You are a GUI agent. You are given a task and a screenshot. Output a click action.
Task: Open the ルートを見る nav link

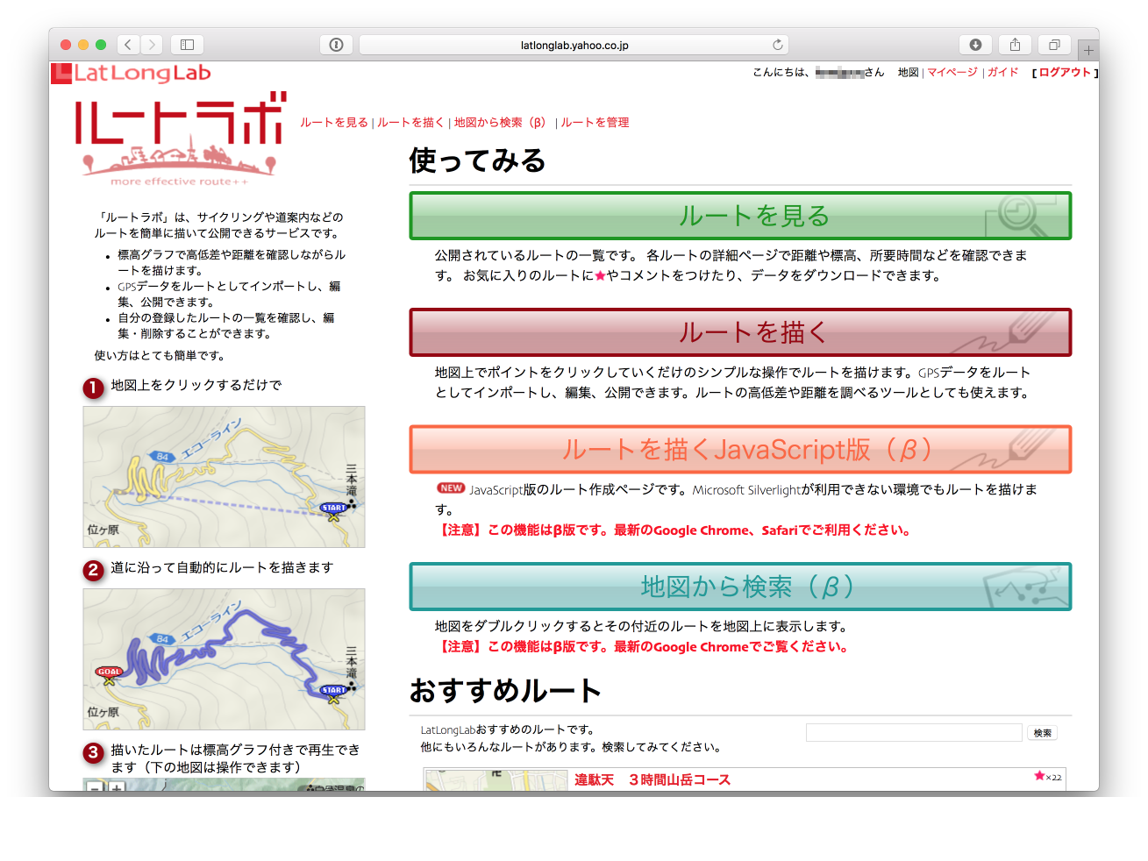pyautogui.click(x=334, y=123)
